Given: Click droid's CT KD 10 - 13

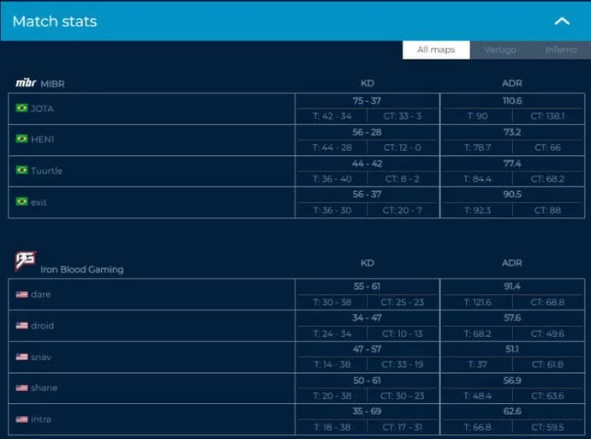Looking at the screenshot, I should point(402,334).
